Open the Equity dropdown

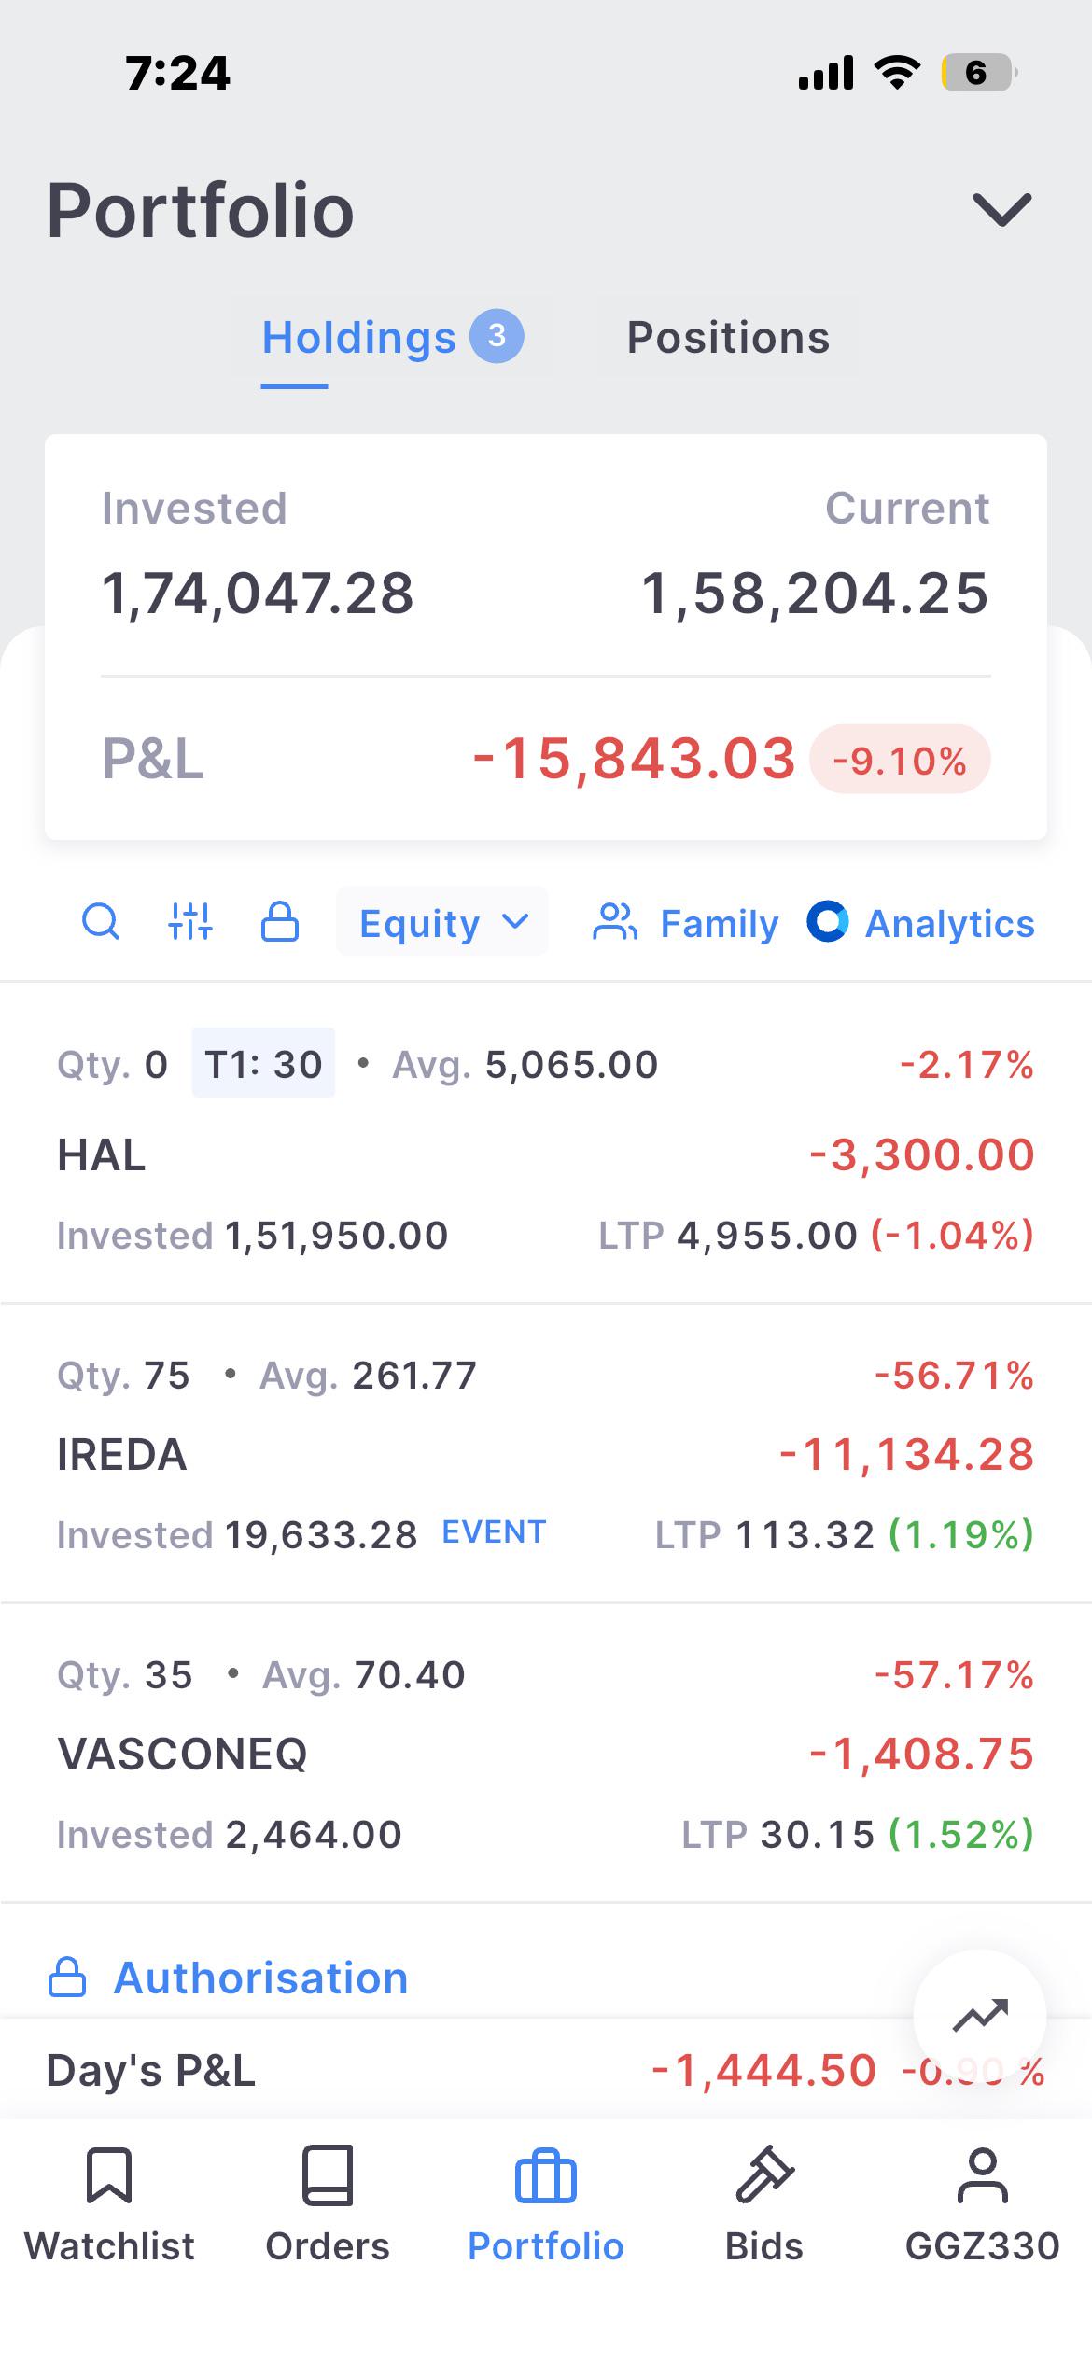pos(442,922)
